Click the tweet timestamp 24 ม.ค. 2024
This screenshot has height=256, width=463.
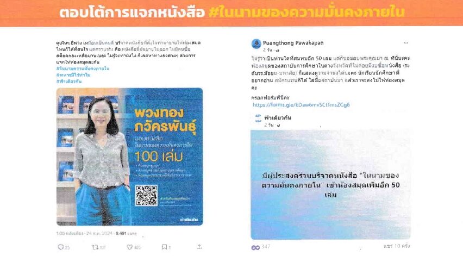tap(99, 233)
